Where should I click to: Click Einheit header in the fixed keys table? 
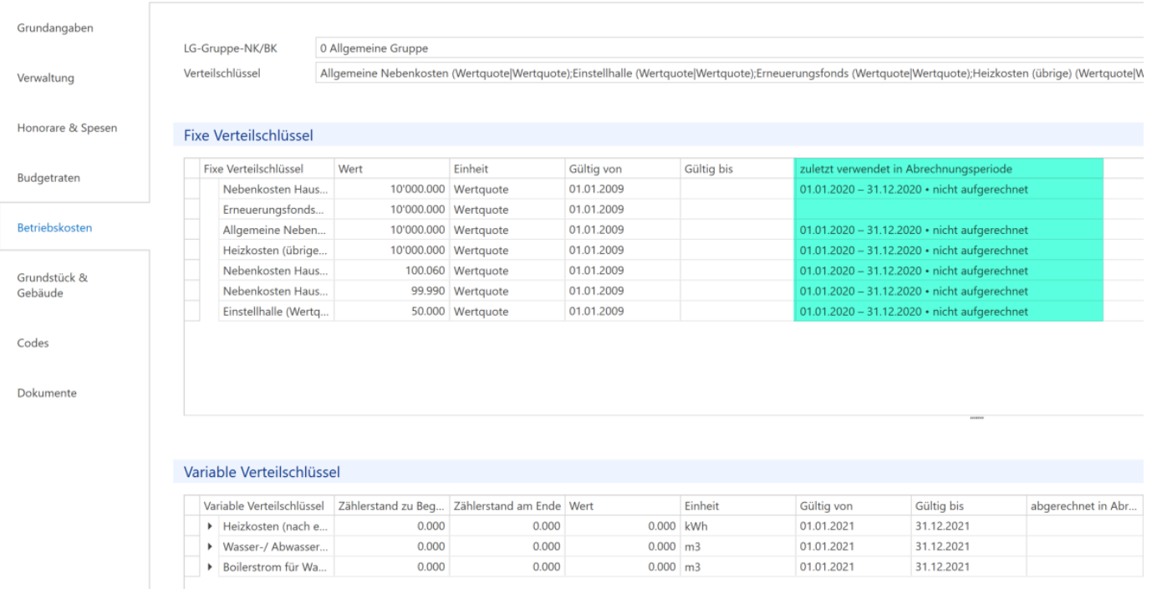(x=507, y=169)
